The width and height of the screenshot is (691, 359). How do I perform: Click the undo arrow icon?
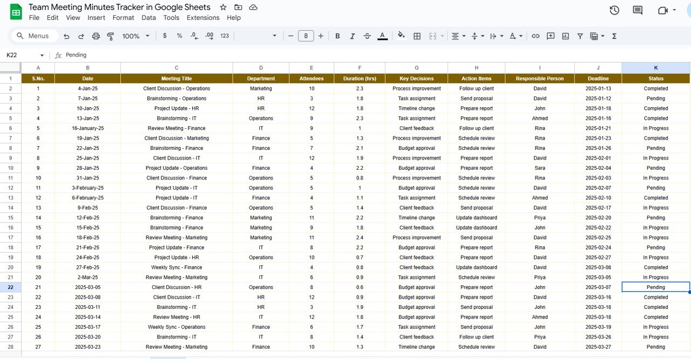click(x=66, y=36)
